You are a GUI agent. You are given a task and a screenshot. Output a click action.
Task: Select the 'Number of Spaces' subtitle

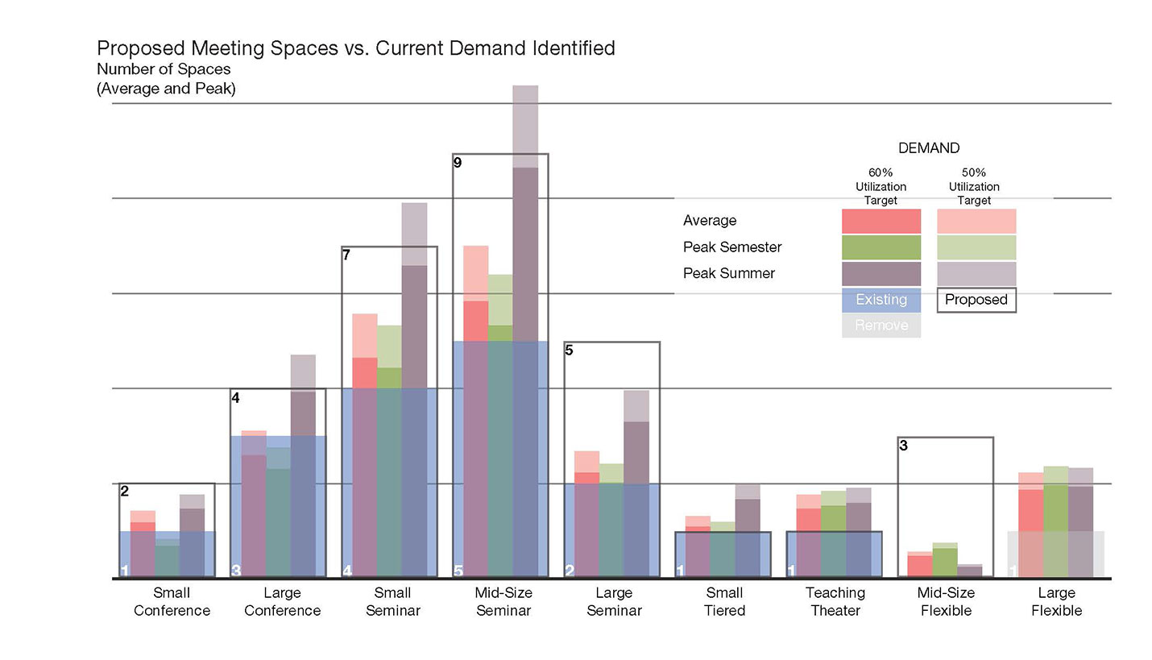164,69
